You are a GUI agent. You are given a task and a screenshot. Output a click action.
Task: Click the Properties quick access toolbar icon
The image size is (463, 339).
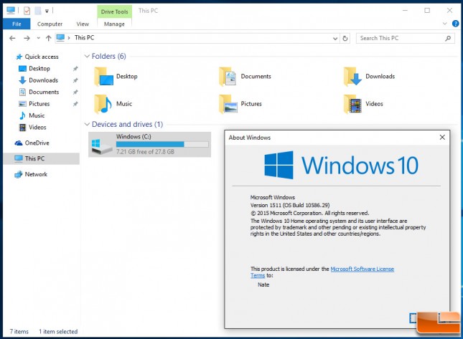pos(27,11)
